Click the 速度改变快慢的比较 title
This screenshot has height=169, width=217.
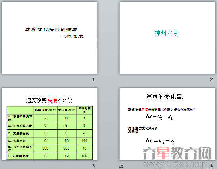pyautogui.click(x=49, y=100)
